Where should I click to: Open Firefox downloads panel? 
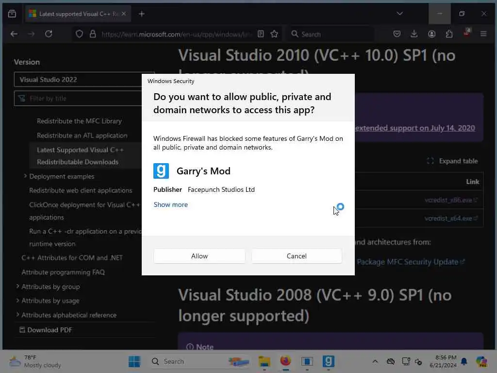click(414, 34)
